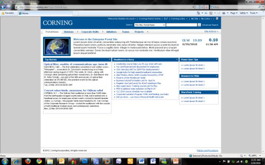Click the search magnifier icon in Bing box
Screen dimensions: 265x165
pyautogui.click(x=260, y=7)
